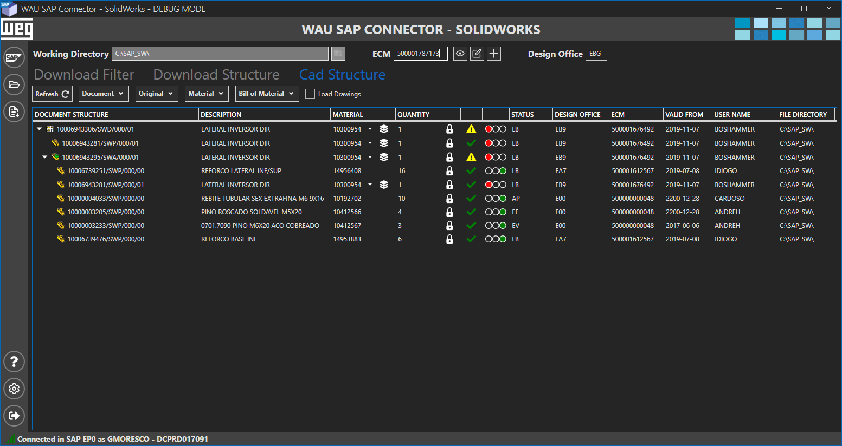Click design office EA7 in REFORCO LATERAL row
Viewport: 842px width, 446px height.
click(x=561, y=170)
